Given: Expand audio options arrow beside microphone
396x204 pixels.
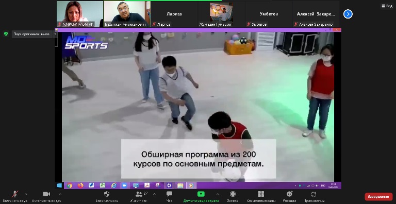Looking at the screenshot, I should coord(26,194).
